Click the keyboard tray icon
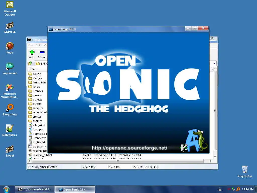The width and height of the screenshot is (257, 193). 220,189
